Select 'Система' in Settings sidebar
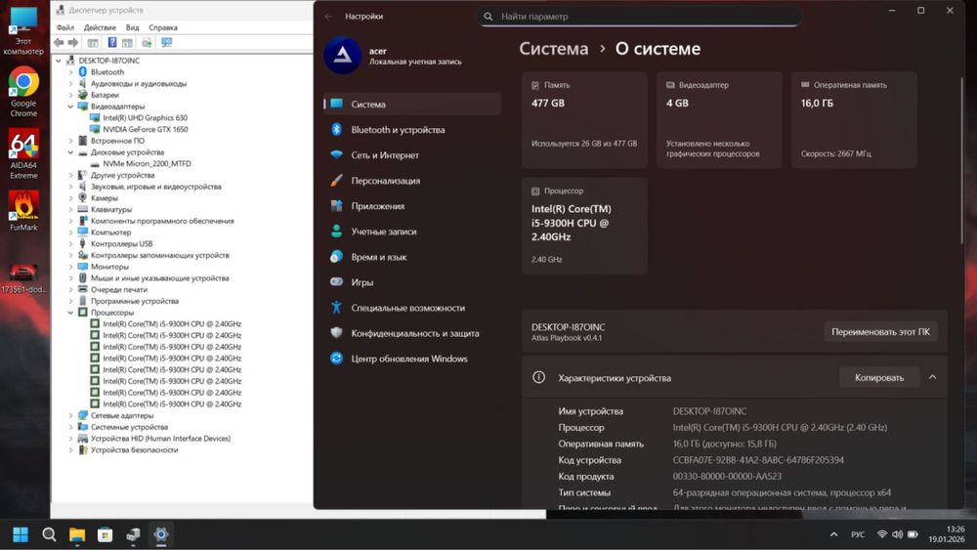Screen dimensions: 977x550 click(412, 104)
